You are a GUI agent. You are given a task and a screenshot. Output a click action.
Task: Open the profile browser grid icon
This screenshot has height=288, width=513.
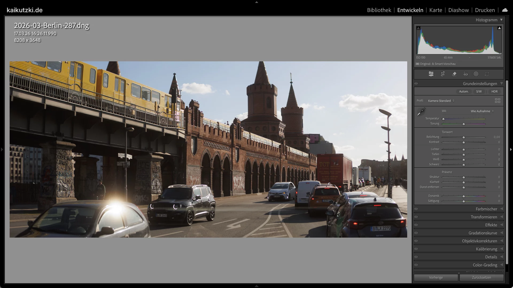click(x=498, y=101)
